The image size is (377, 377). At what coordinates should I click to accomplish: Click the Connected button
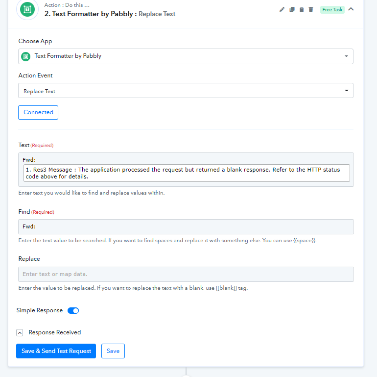[38, 112]
